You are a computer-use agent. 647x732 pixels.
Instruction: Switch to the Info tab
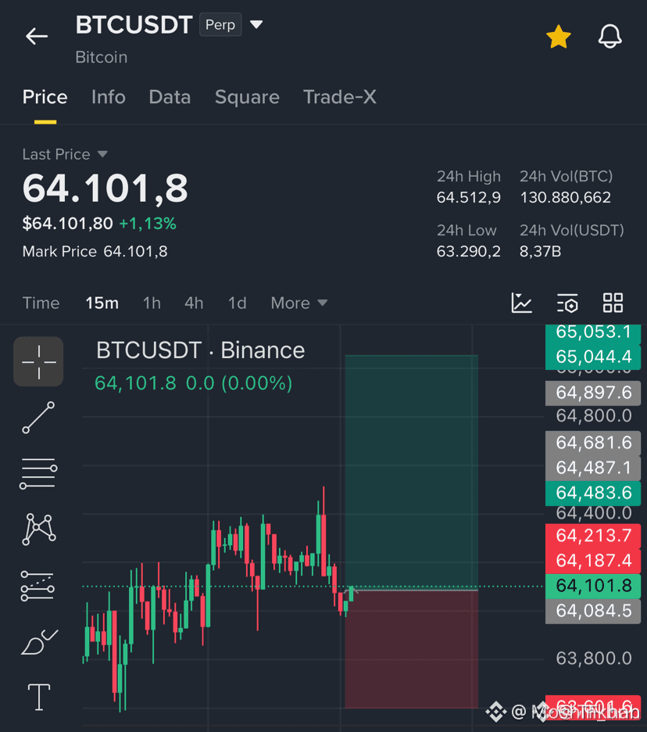pos(108,97)
